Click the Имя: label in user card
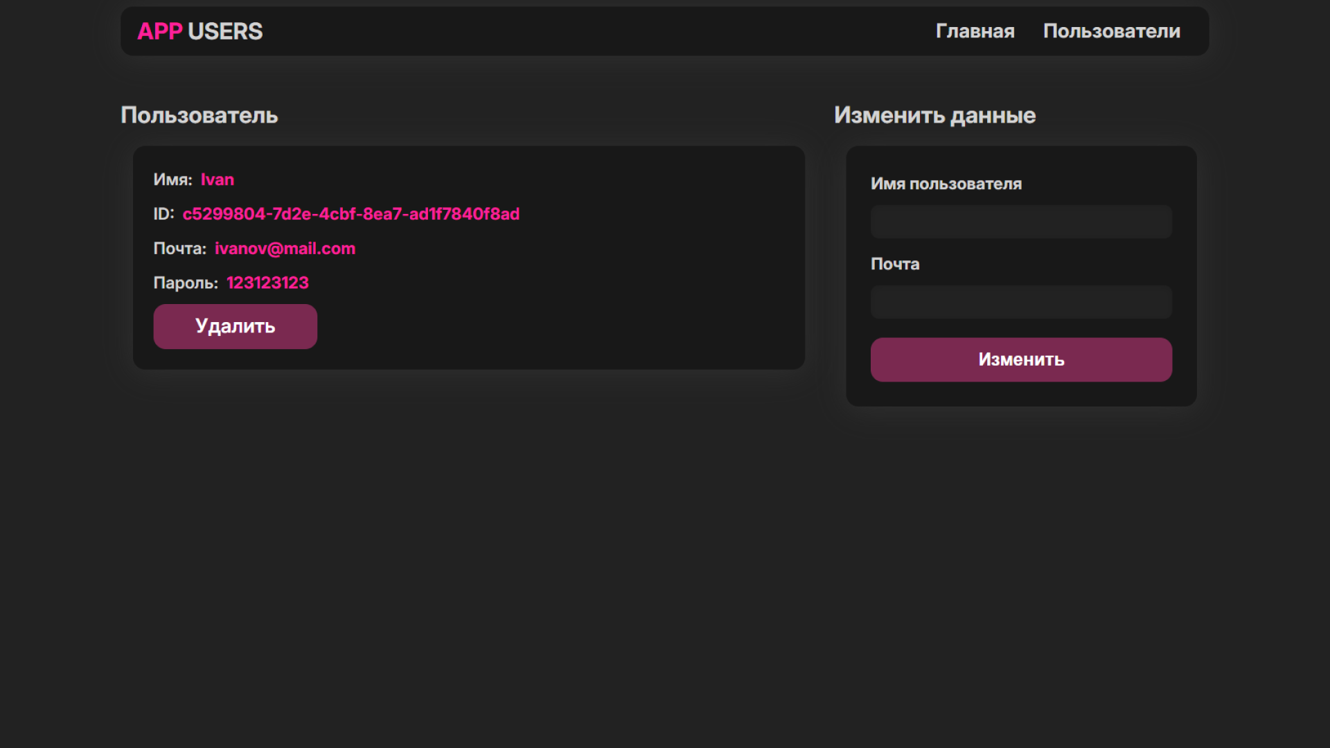This screenshot has height=748, width=1330. [172, 179]
